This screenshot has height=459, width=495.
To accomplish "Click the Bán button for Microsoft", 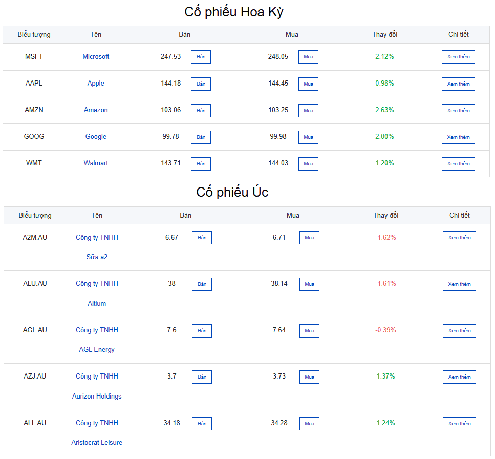I will point(201,57).
